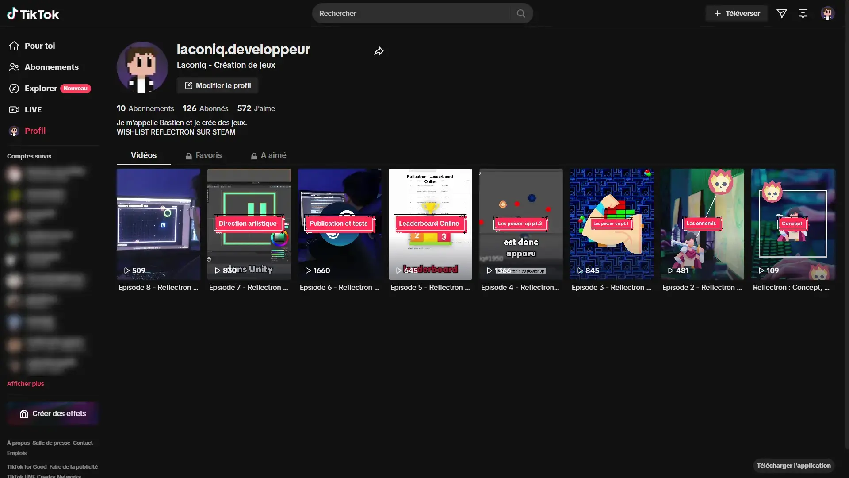
Task: Open the account avatar menu in header
Action: 827,13
